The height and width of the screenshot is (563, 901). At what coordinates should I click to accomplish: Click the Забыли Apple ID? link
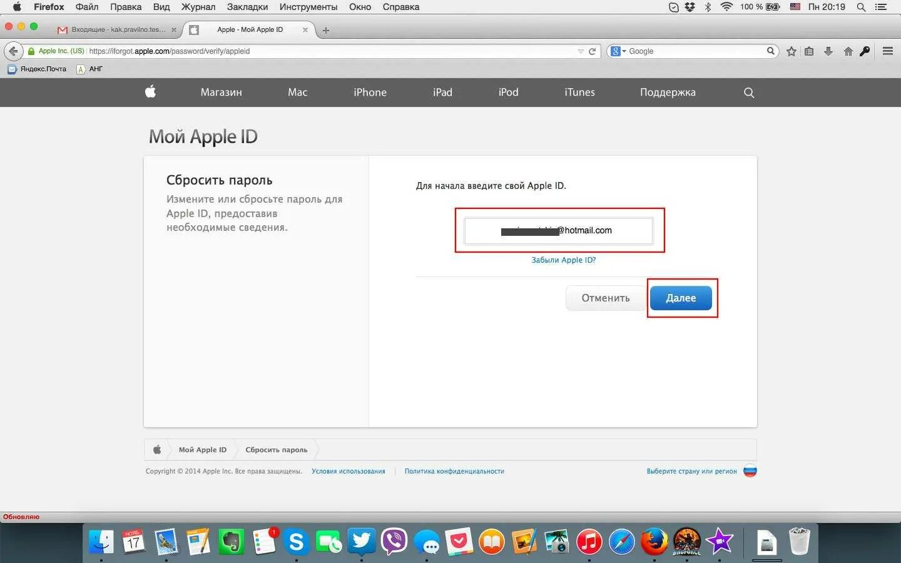pyautogui.click(x=564, y=260)
